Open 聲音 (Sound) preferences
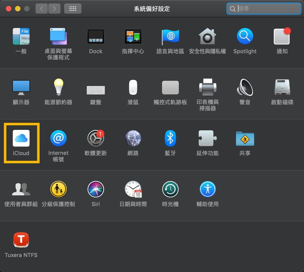 (x=245, y=87)
